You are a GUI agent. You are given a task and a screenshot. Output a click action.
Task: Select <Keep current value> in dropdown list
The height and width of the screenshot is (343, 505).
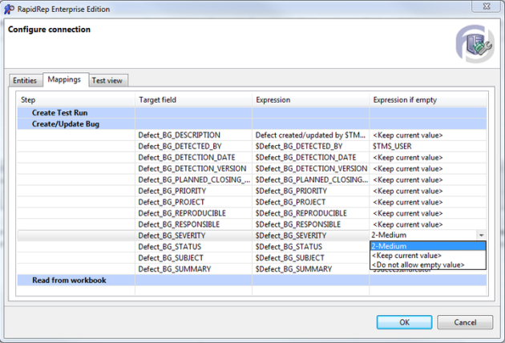[427, 256]
